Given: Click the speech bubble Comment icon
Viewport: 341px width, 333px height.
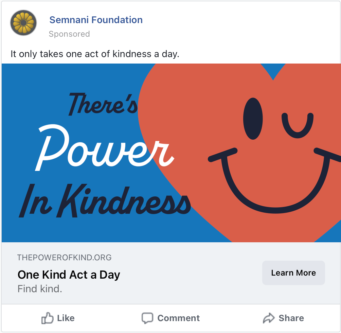Looking at the screenshot, I should [x=147, y=318].
